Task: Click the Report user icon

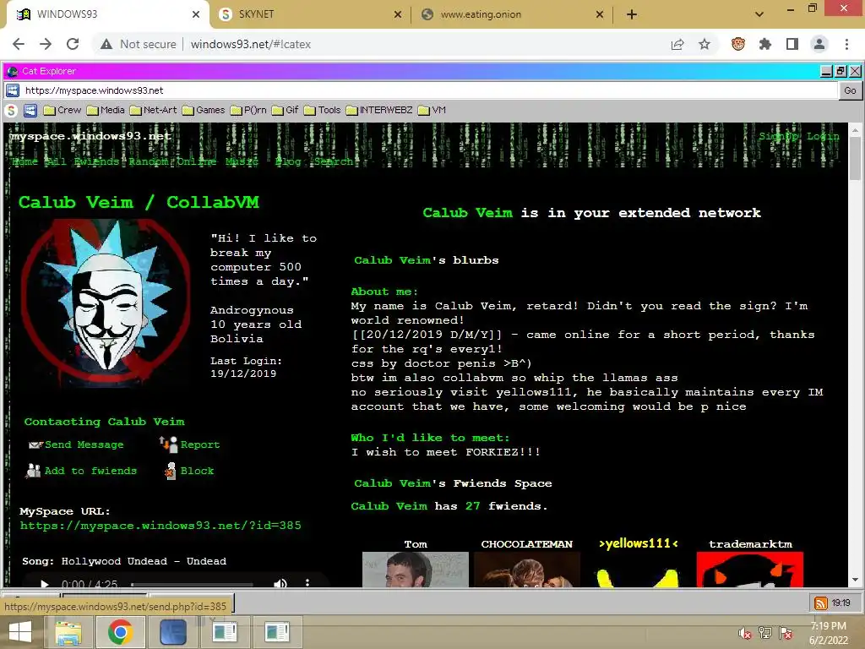Action: coord(168,444)
